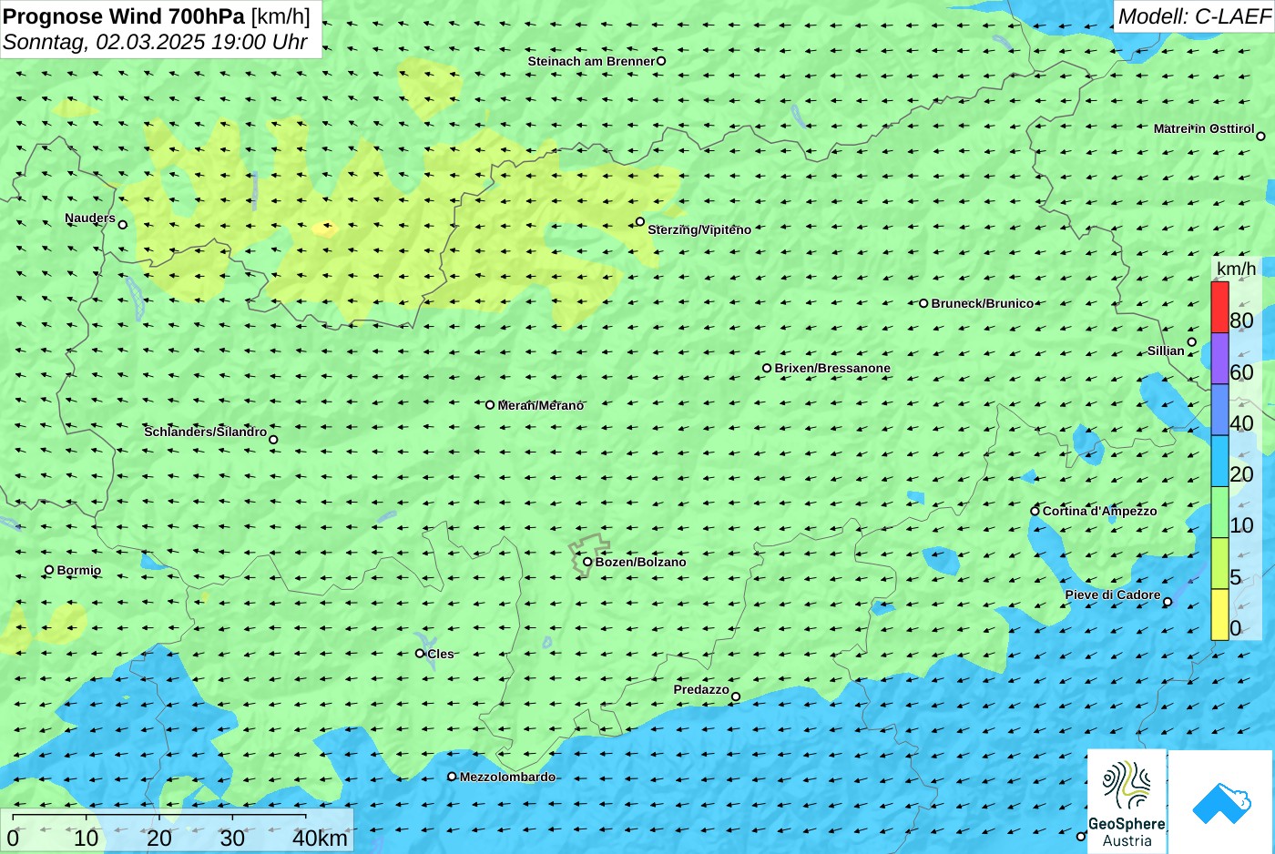The width and height of the screenshot is (1275, 854).
Task: Click the Modell: C-LAEF label
Action: 1194,16
